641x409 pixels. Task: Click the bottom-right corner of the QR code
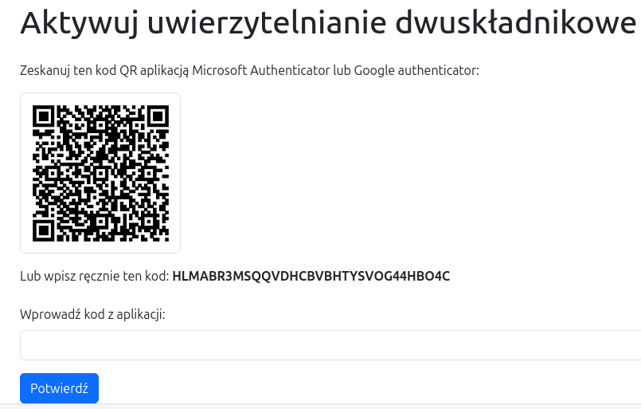[165, 238]
